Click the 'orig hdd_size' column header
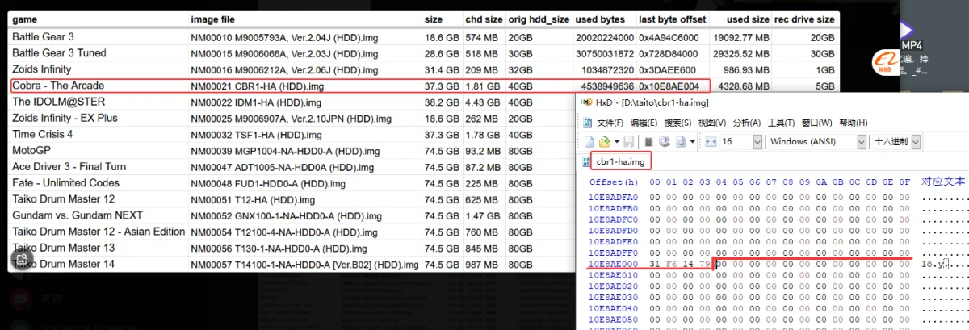 point(539,19)
